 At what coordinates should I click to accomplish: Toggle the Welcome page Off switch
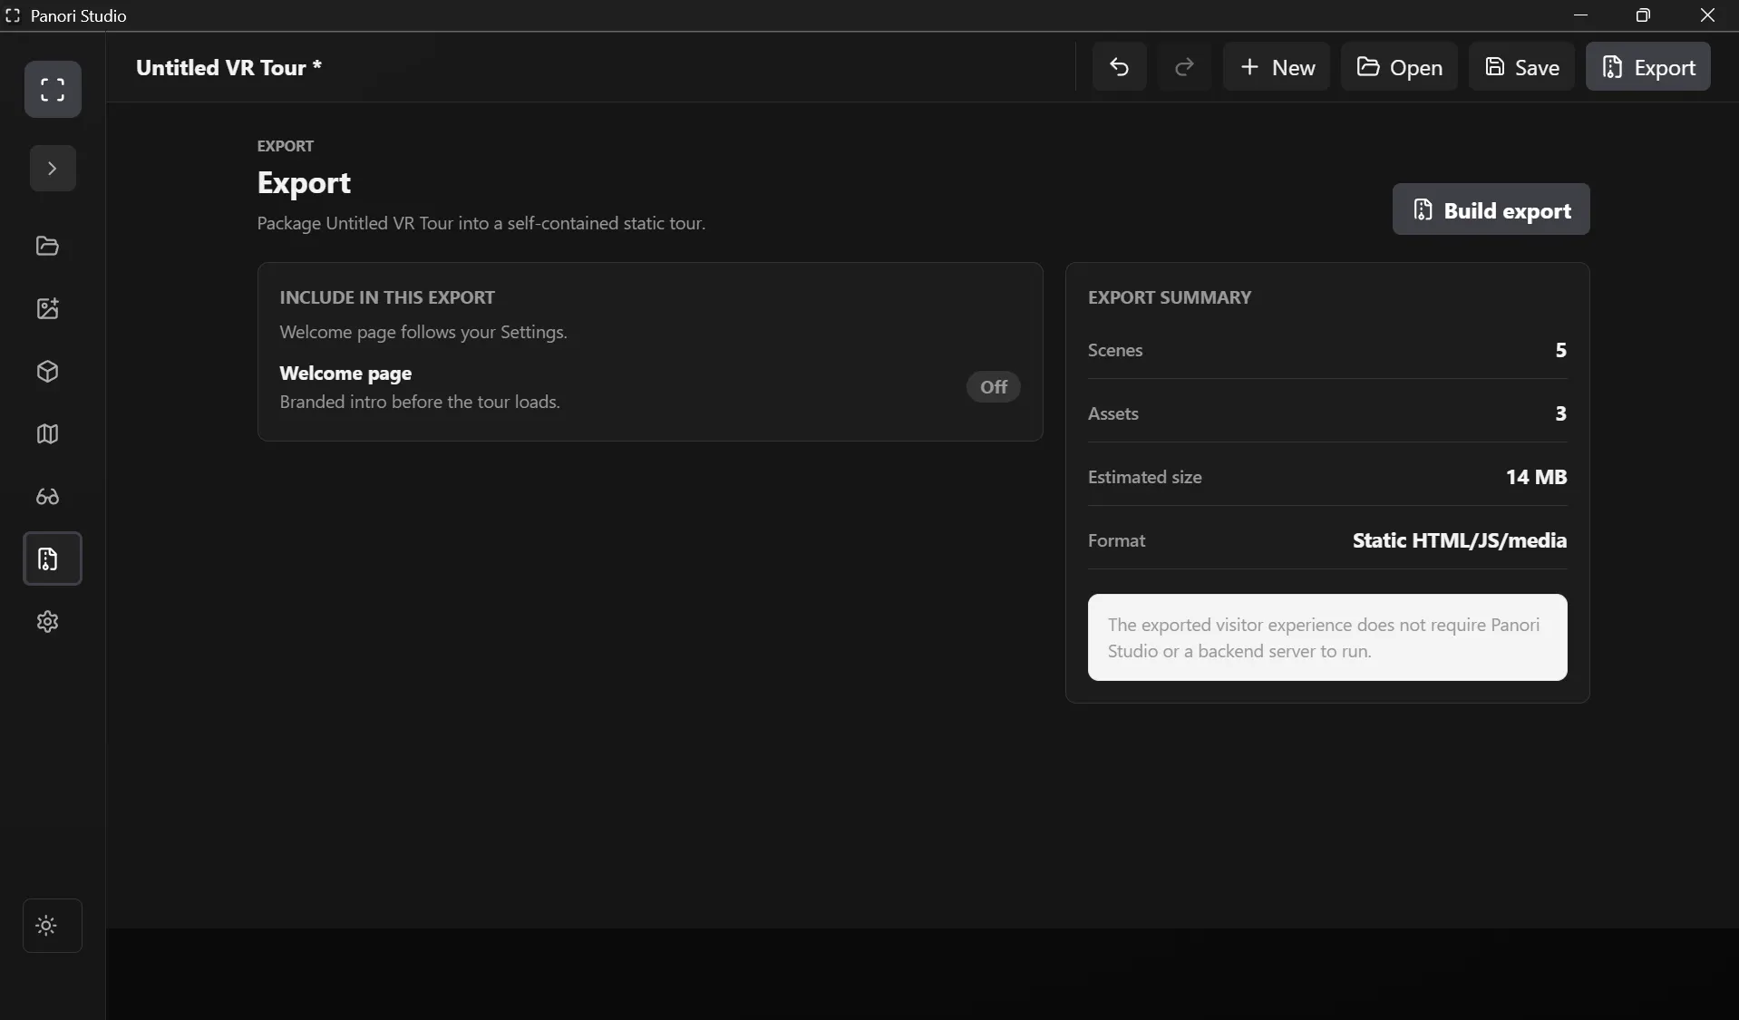[993, 387]
